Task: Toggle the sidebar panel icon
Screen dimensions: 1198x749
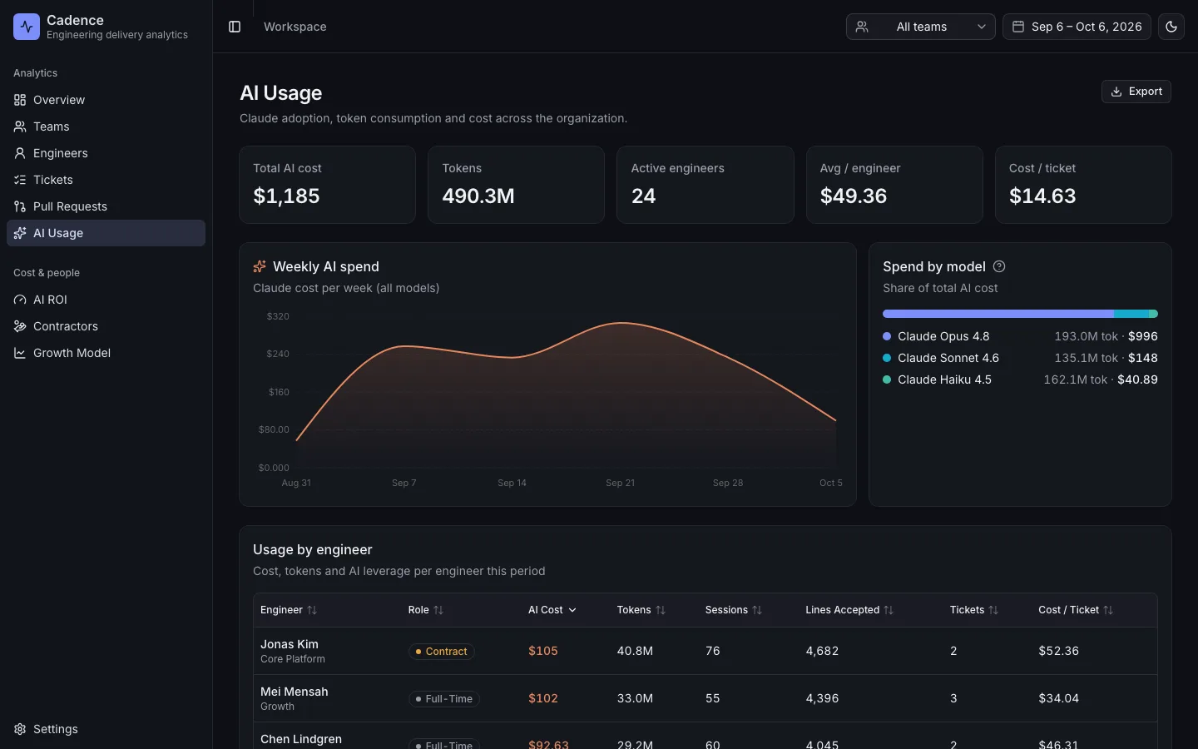Action: click(235, 27)
